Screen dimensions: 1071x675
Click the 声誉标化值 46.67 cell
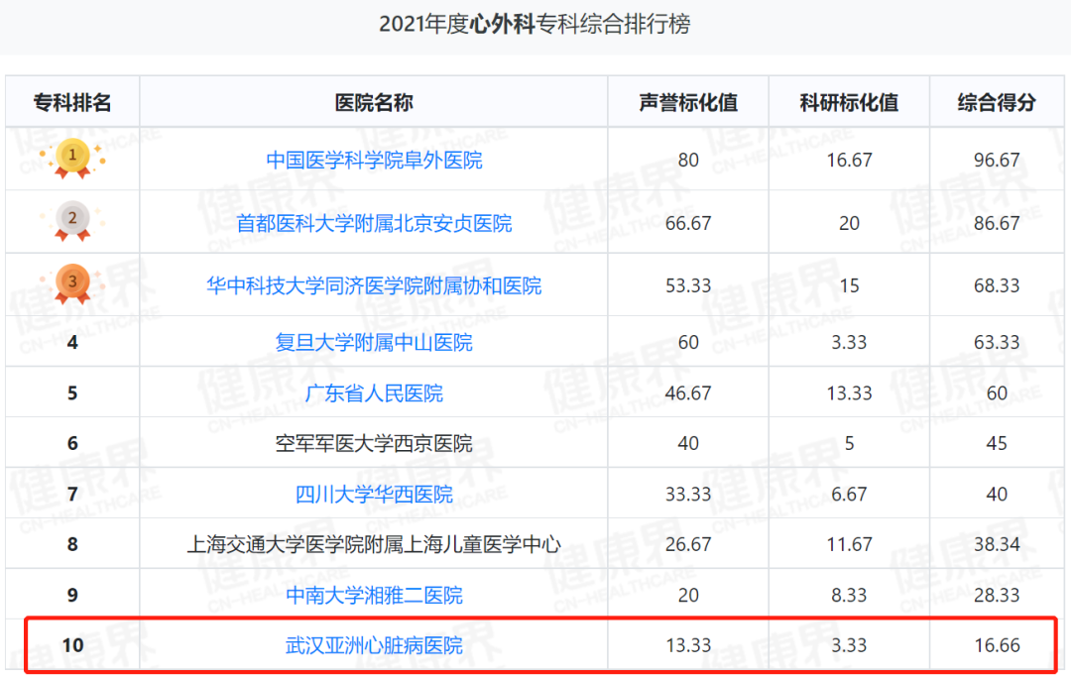[688, 394]
